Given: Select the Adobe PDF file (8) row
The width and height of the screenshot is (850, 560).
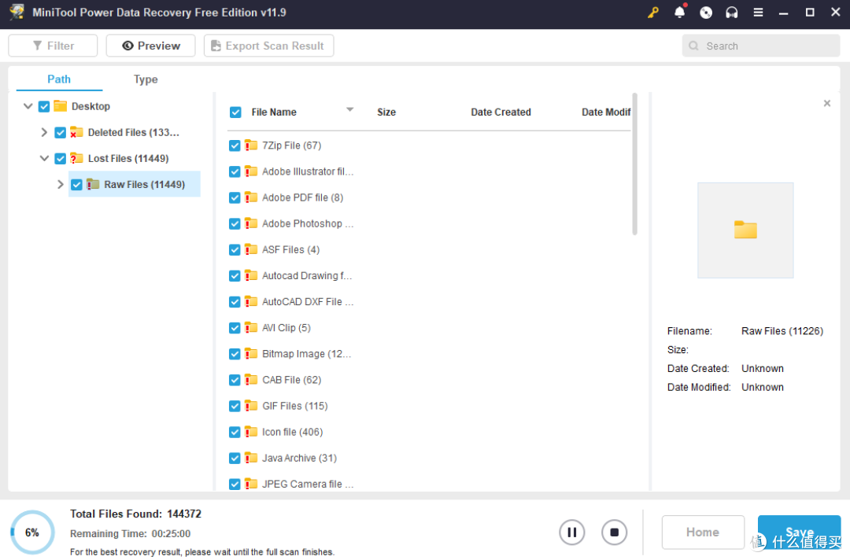Looking at the screenshot, I should [x=429, y=197].
